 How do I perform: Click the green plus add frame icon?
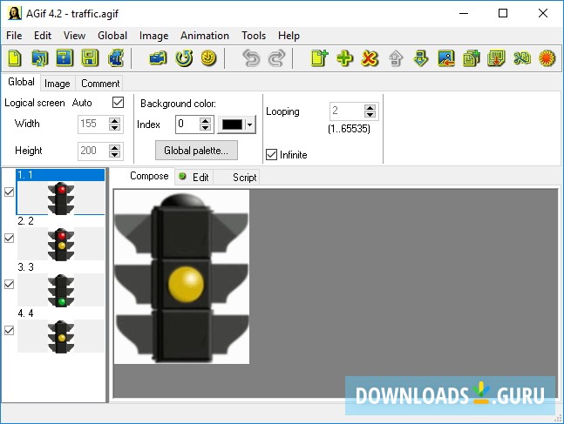344,58
